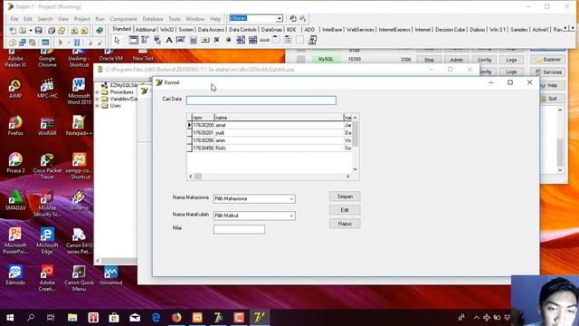579x326 pixels.
Task: Click the Help contents toolbar icon
Action: coord(100,31)
